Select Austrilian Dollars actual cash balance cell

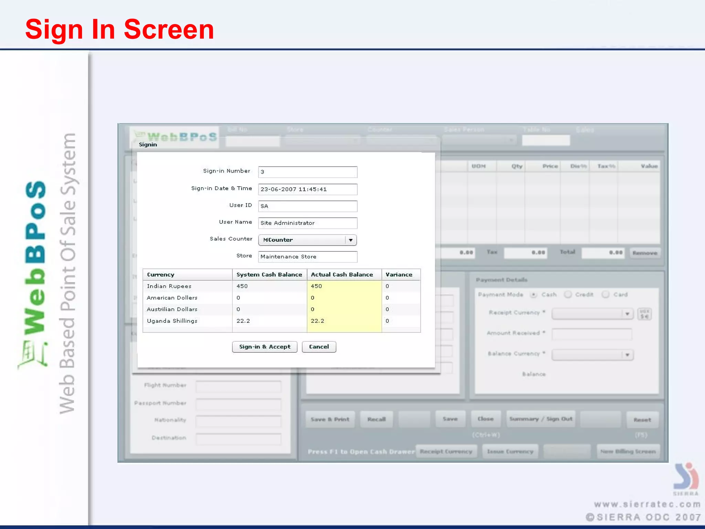pos(344,309)
